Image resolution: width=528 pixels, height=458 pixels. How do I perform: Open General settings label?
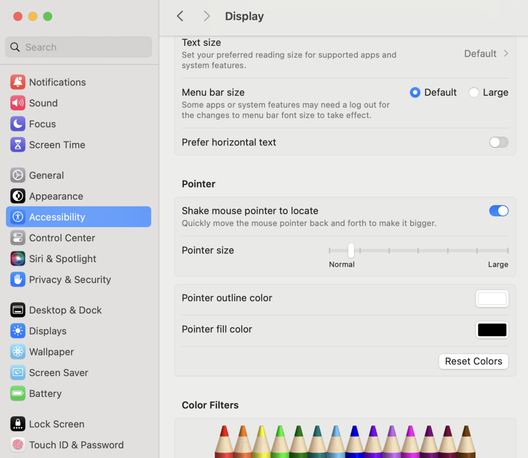pos(47,175)
